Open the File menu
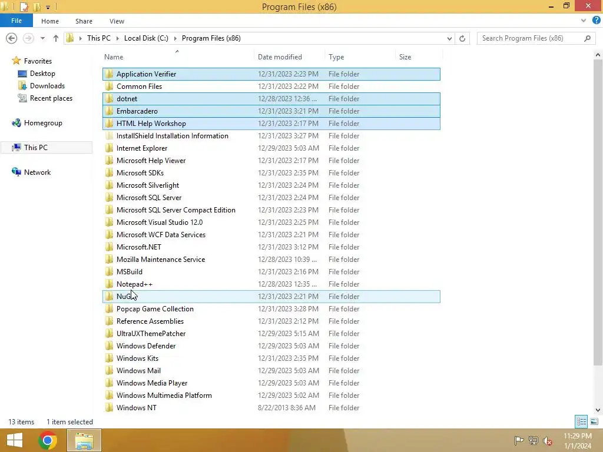 (x=16, y=21)
